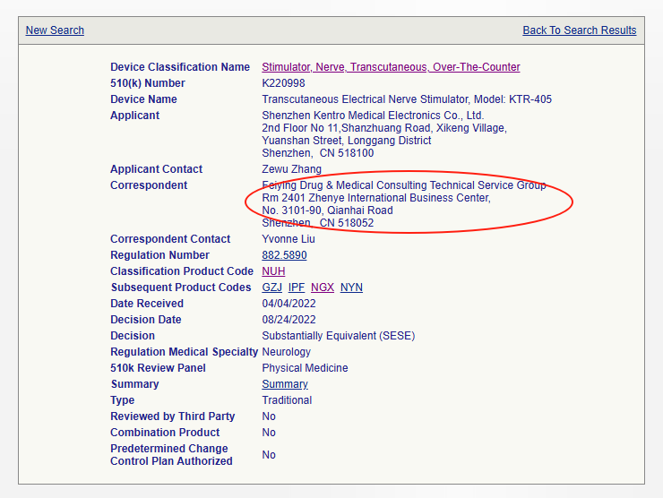Click the Neurology medical specialty value
Screen dimensions: 663x498
pos(286,352)
